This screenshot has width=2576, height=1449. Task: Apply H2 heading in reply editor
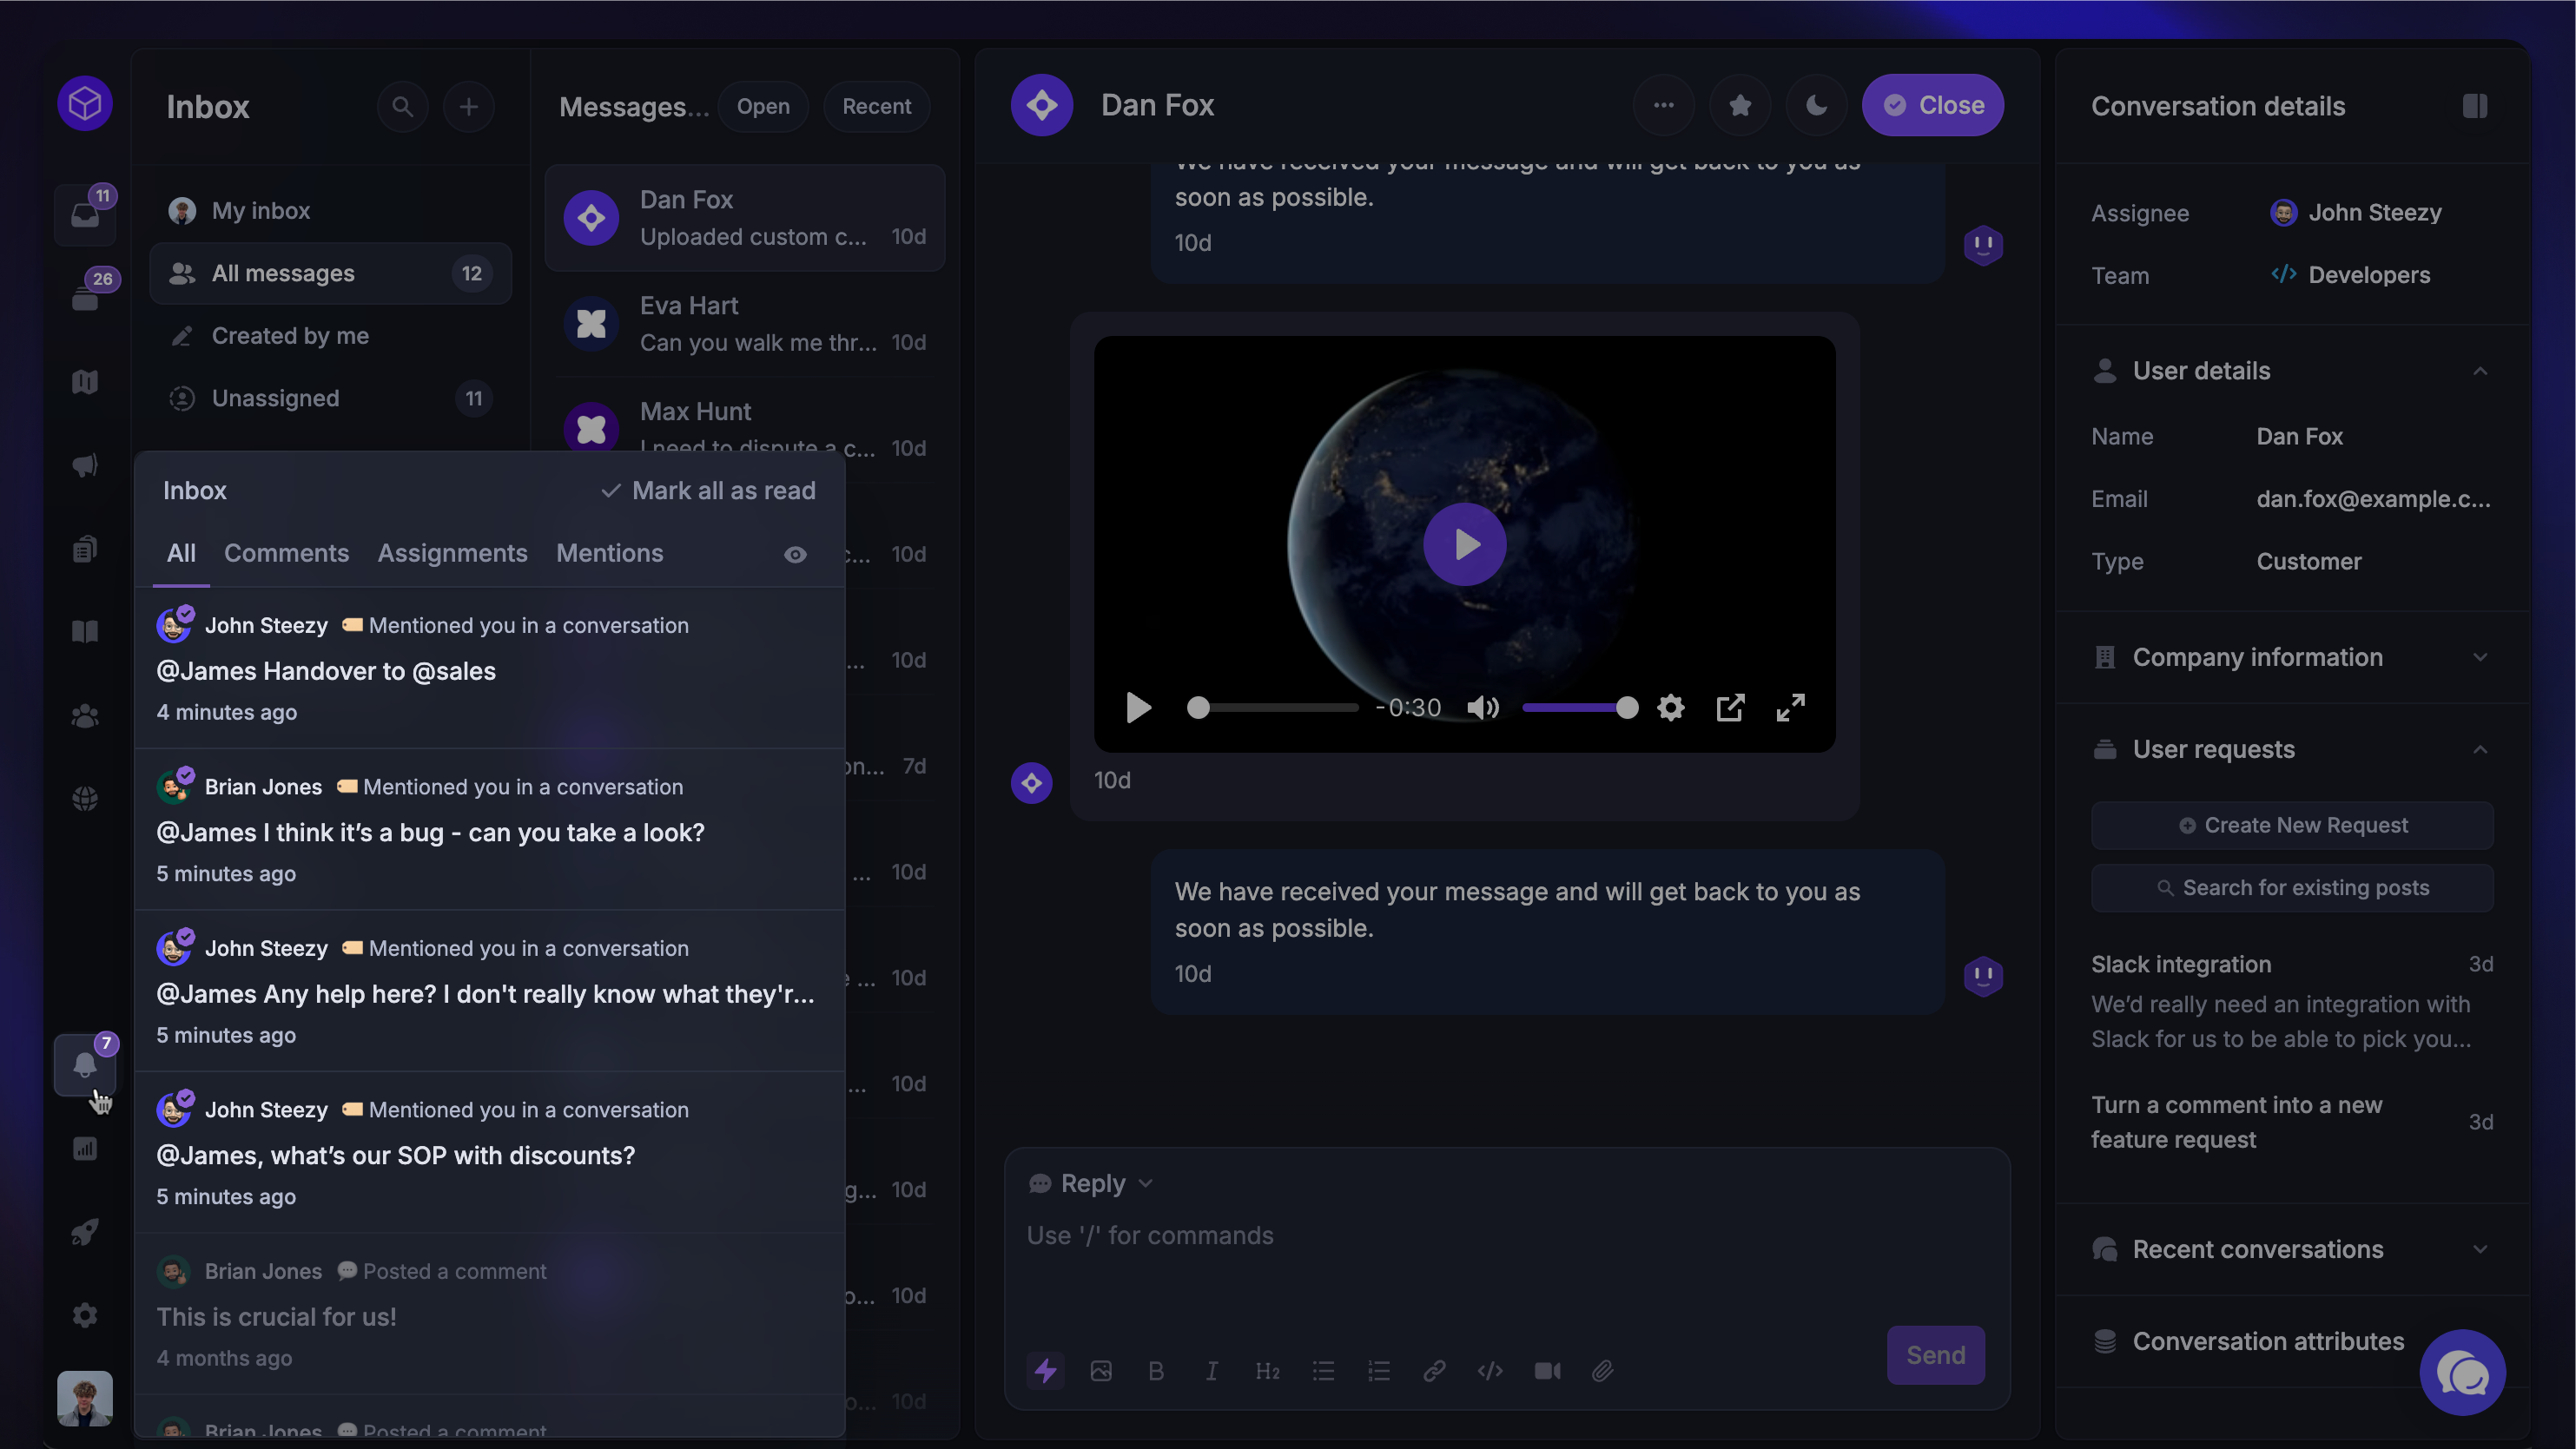pos(1267,1370)
